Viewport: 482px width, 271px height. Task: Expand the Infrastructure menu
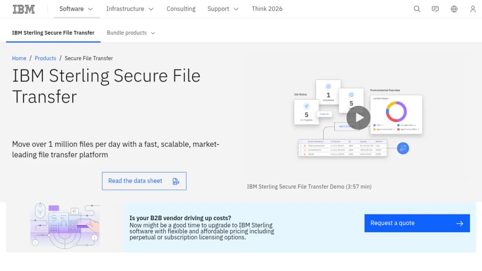click(130, 9)
